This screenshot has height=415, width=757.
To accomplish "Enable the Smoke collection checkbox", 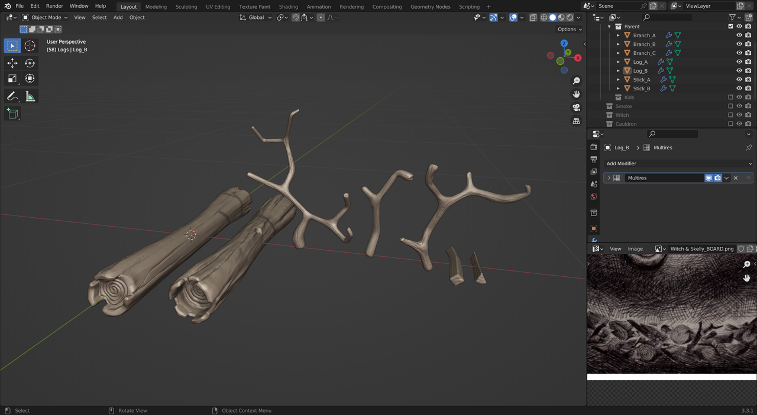I will (730, 106).
